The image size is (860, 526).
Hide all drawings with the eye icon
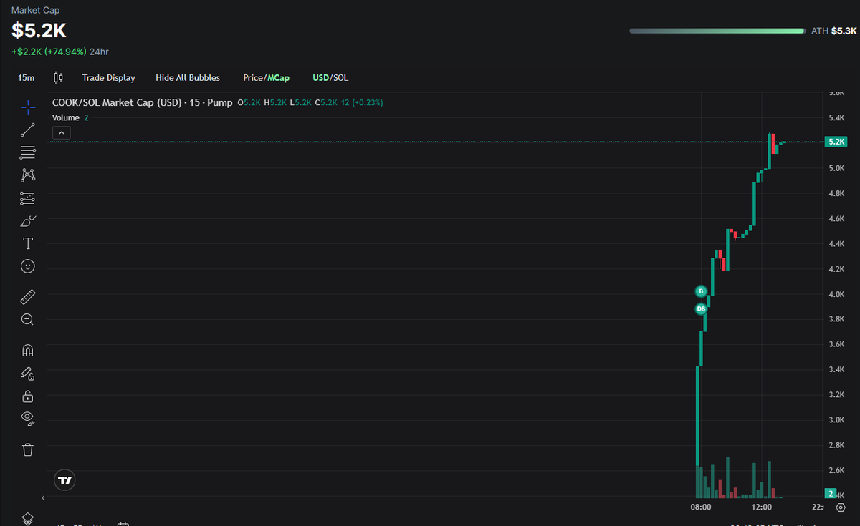click(27, 417)
